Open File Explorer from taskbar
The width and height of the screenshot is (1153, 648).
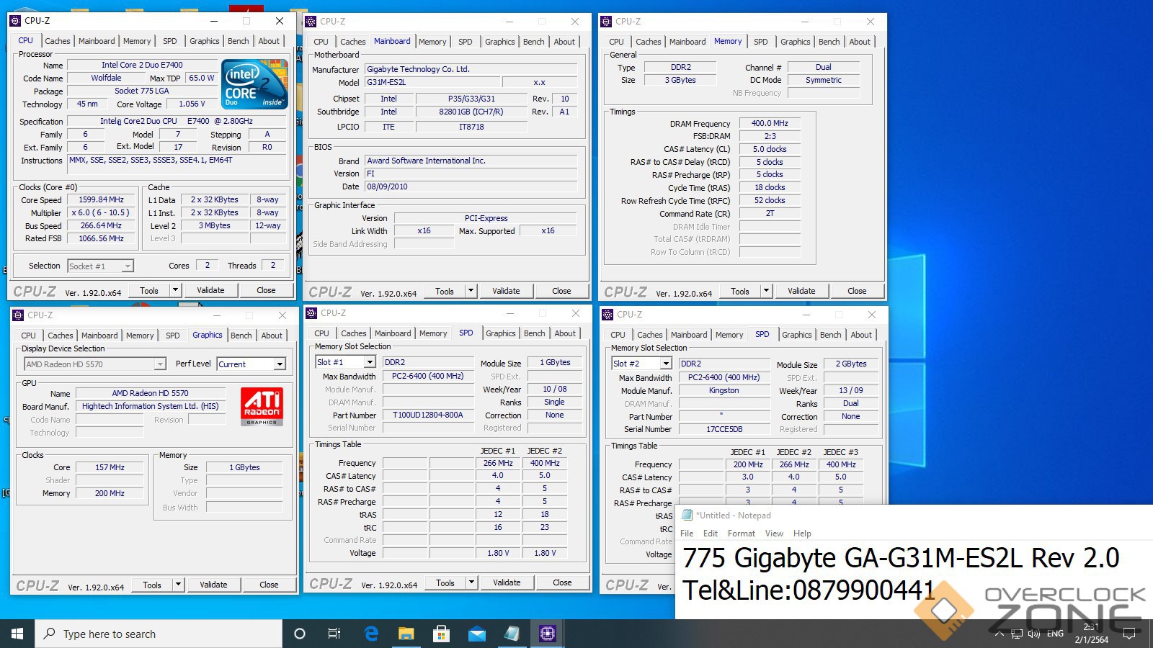click(x=406, y=634)
